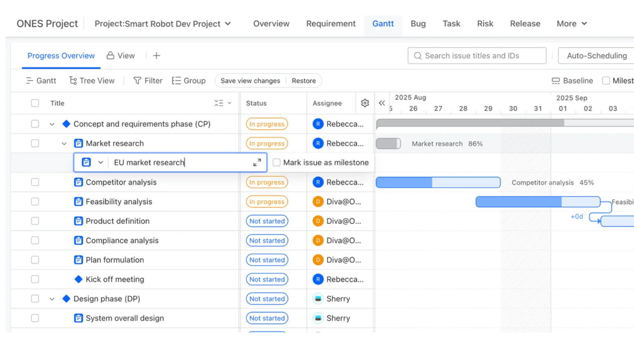The image size is (634, 356).
Task: Check Mark issue as milestone checkbox
Action: pyautogui.click(x=277, y=163)
